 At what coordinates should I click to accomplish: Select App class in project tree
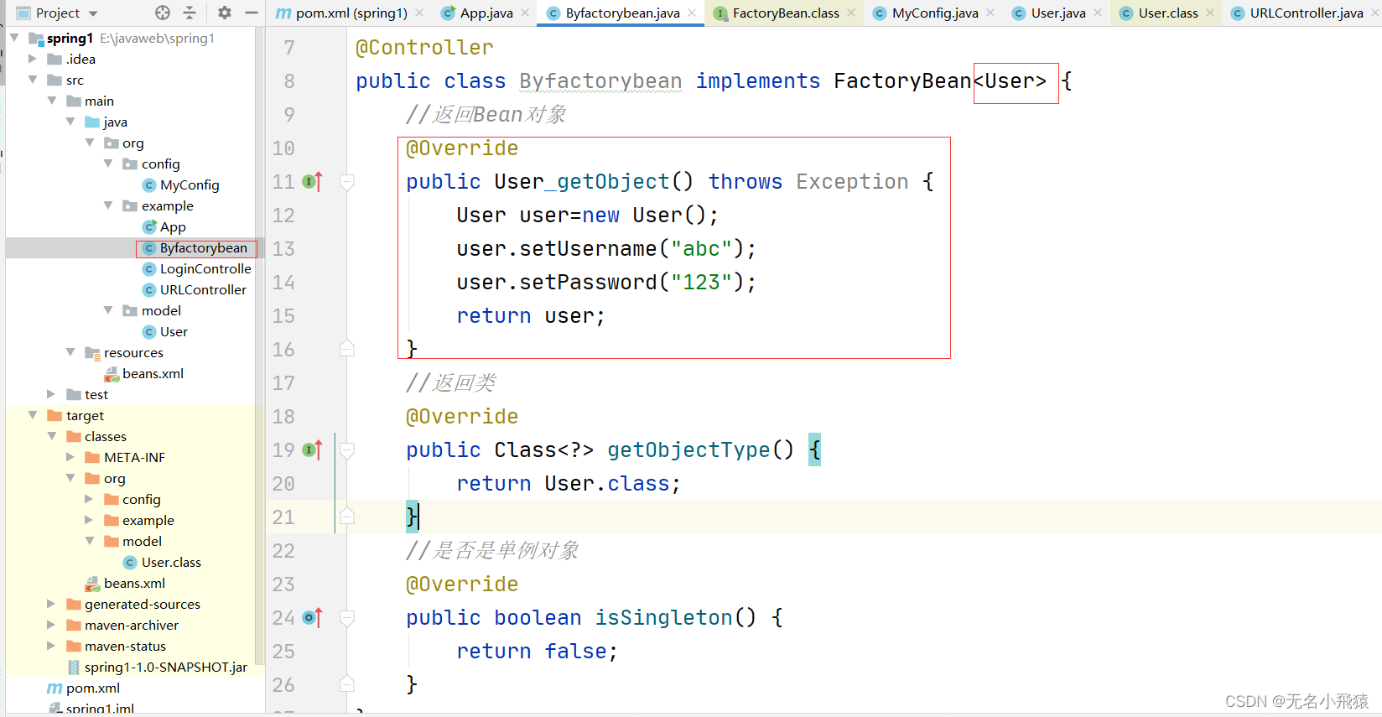(164, 226)
